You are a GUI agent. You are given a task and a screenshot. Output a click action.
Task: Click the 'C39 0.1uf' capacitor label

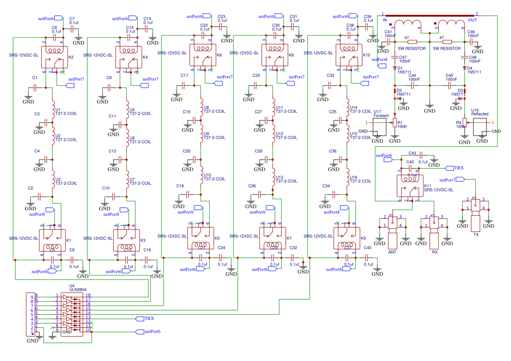368,19
